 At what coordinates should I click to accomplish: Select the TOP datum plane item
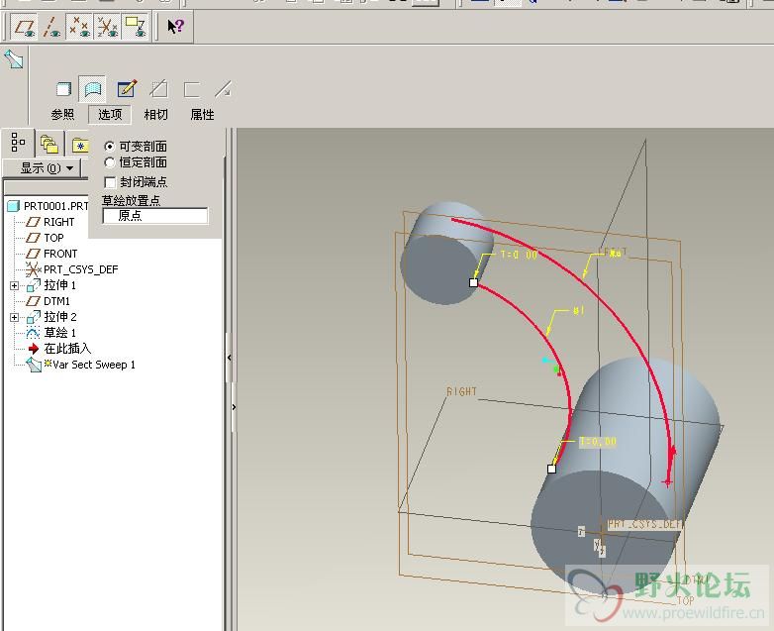click(x=45, y=238)
